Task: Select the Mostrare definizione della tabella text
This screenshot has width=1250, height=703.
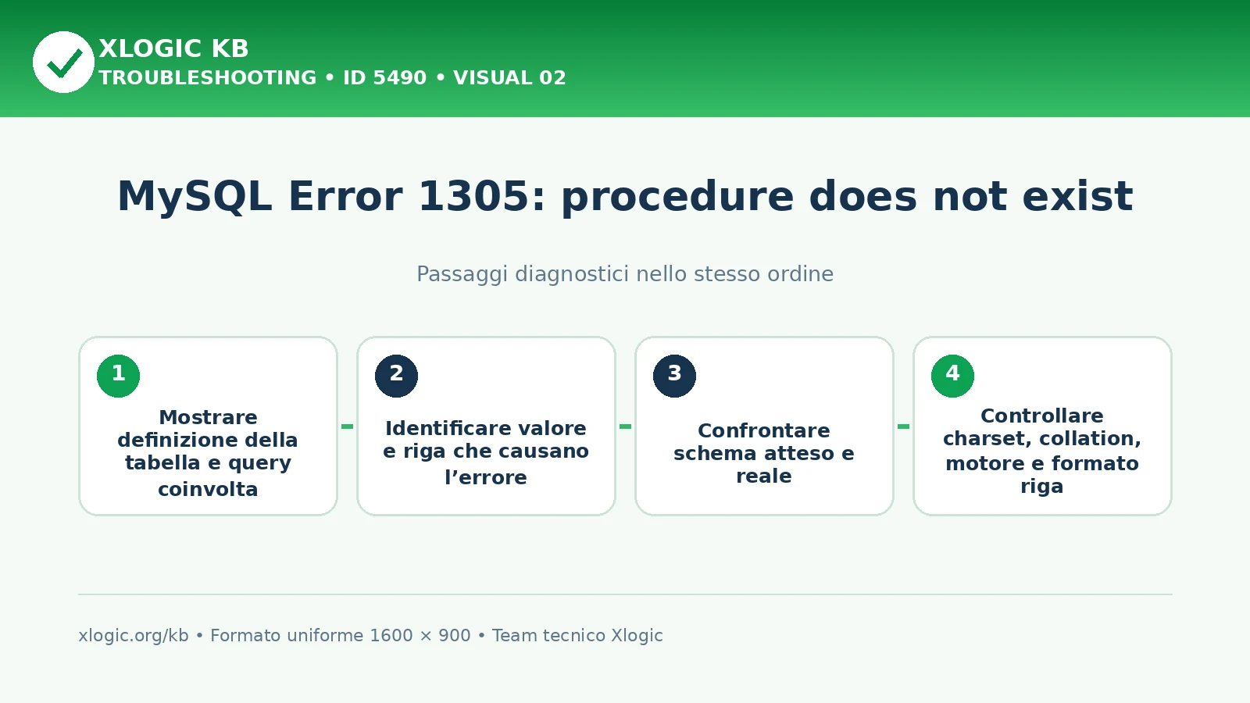Action: coord(208,453)
